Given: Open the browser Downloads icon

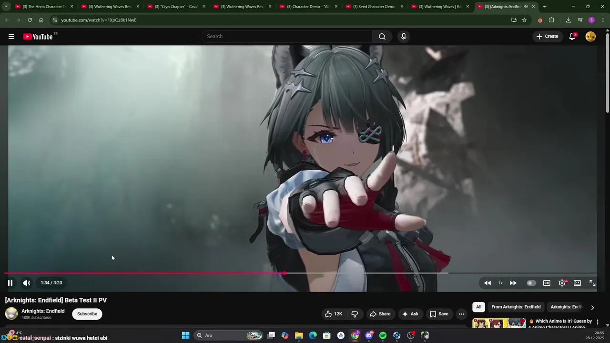Looking at the screenshot, I should tap(569, 20).
